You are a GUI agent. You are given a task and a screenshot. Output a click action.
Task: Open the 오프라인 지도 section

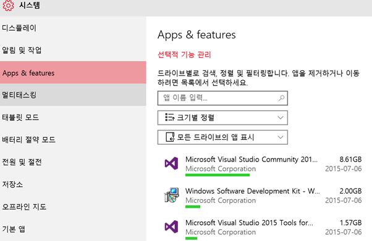pyautogui.click(x=73, y=206)
